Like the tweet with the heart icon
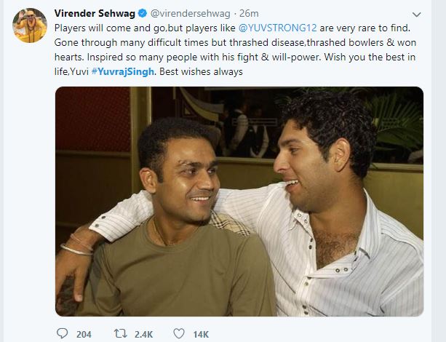Screen dimensions: 446x342 [178, 334]
